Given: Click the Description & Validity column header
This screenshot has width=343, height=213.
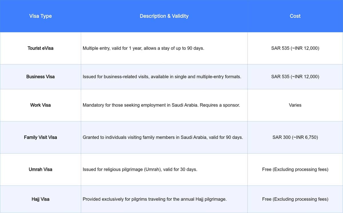Looking at the screenshot, I should (164, 16).
